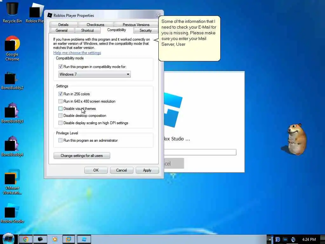Click the 4:24 PM clock
Screen dimensions: 325x244
coord(309,240)
